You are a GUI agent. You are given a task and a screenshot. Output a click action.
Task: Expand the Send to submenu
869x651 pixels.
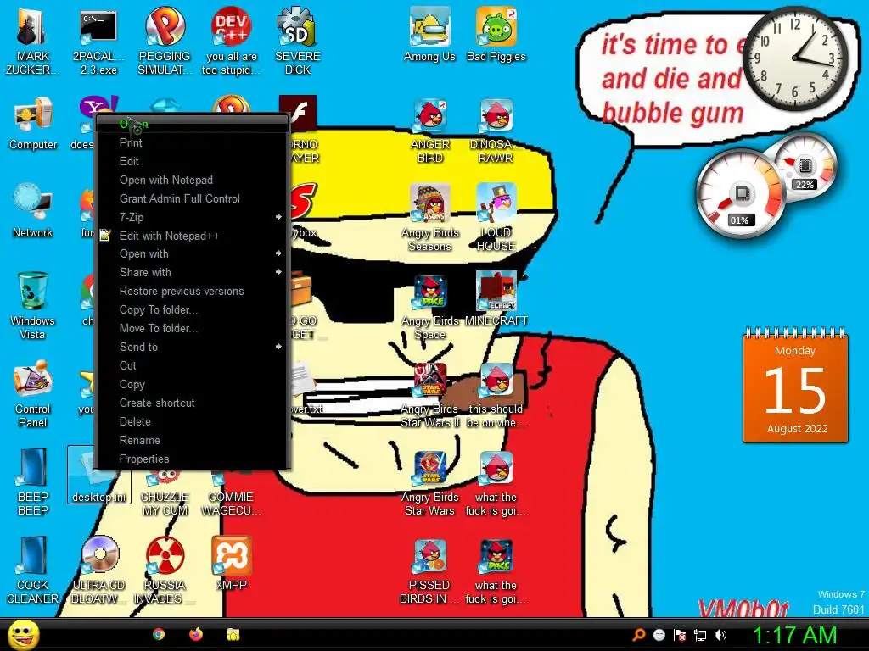coord(192,347)
